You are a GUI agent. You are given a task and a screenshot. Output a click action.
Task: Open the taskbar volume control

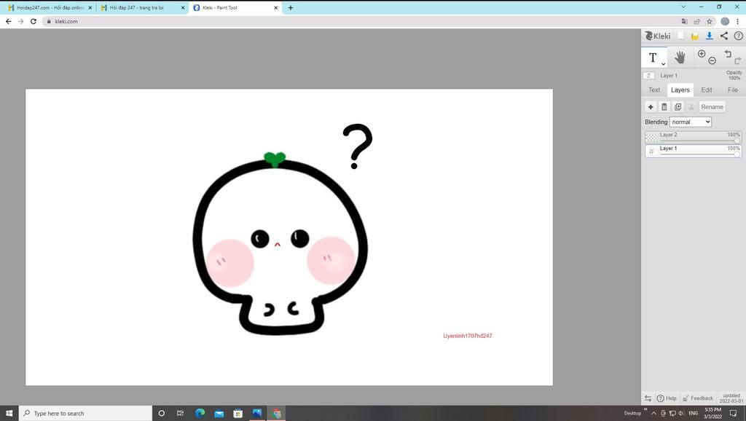(x=681, y=414)
